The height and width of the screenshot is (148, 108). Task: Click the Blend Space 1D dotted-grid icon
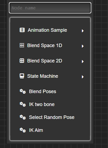pos(22,45)
